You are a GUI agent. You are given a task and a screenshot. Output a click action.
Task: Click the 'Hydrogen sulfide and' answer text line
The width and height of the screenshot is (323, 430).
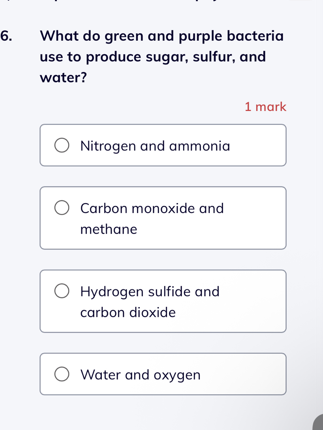point(150,291)
